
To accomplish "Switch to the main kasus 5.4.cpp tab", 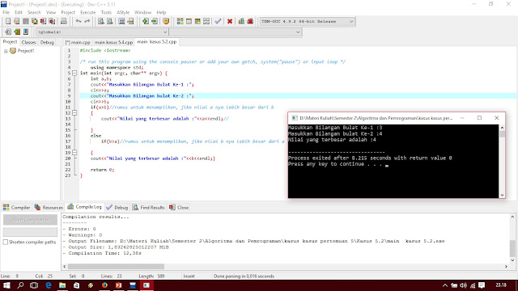I will (113, 42).
